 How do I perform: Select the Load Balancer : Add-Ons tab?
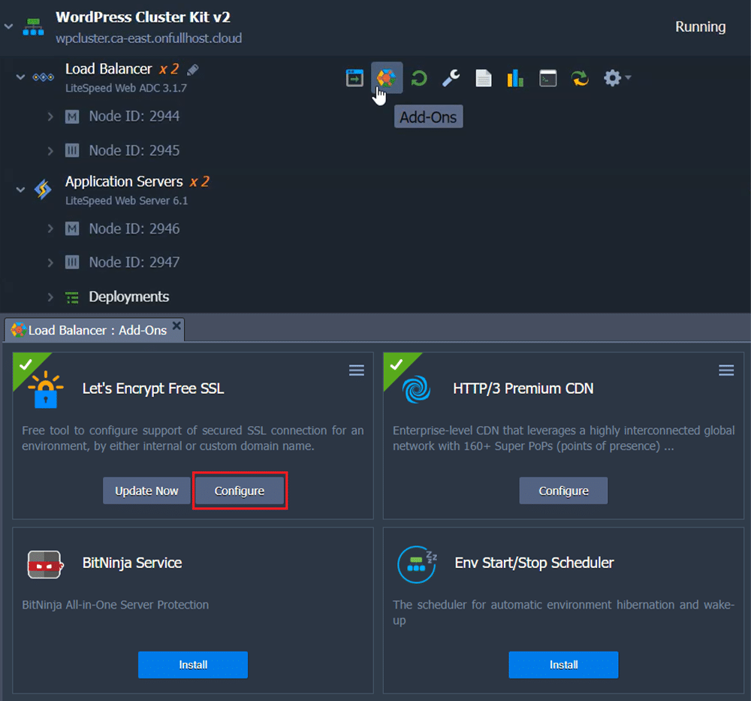click(x=90, y=331)
